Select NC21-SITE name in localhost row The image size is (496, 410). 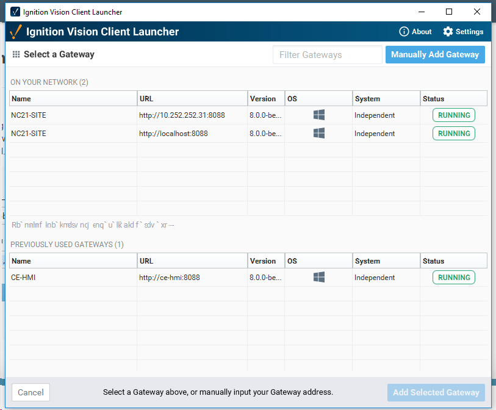coord(29,134)
